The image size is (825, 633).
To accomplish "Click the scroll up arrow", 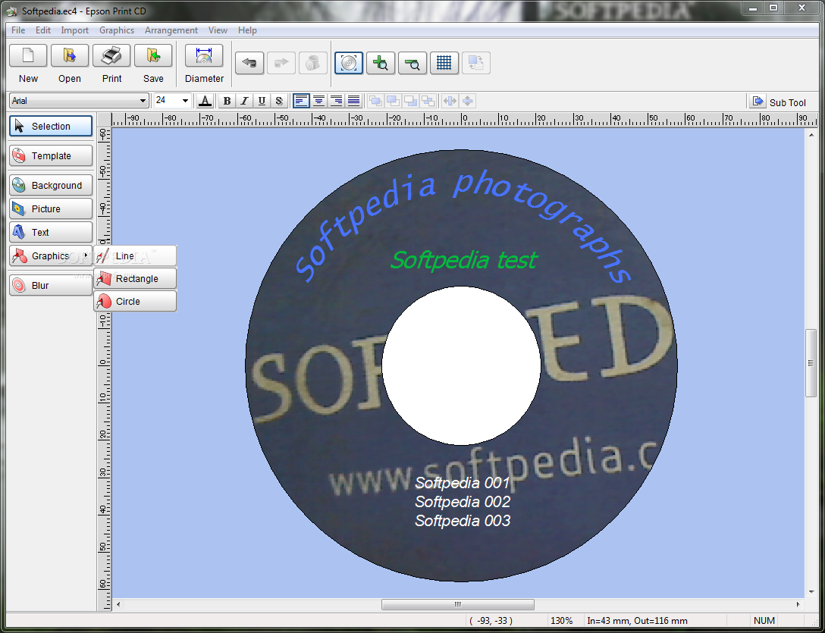I will pos(811,135).
